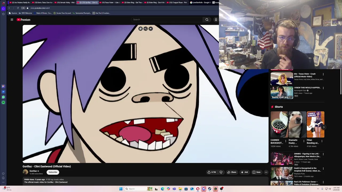342x192 pixels.
Task: Click the Ask button
Action: tap(244, 172)
